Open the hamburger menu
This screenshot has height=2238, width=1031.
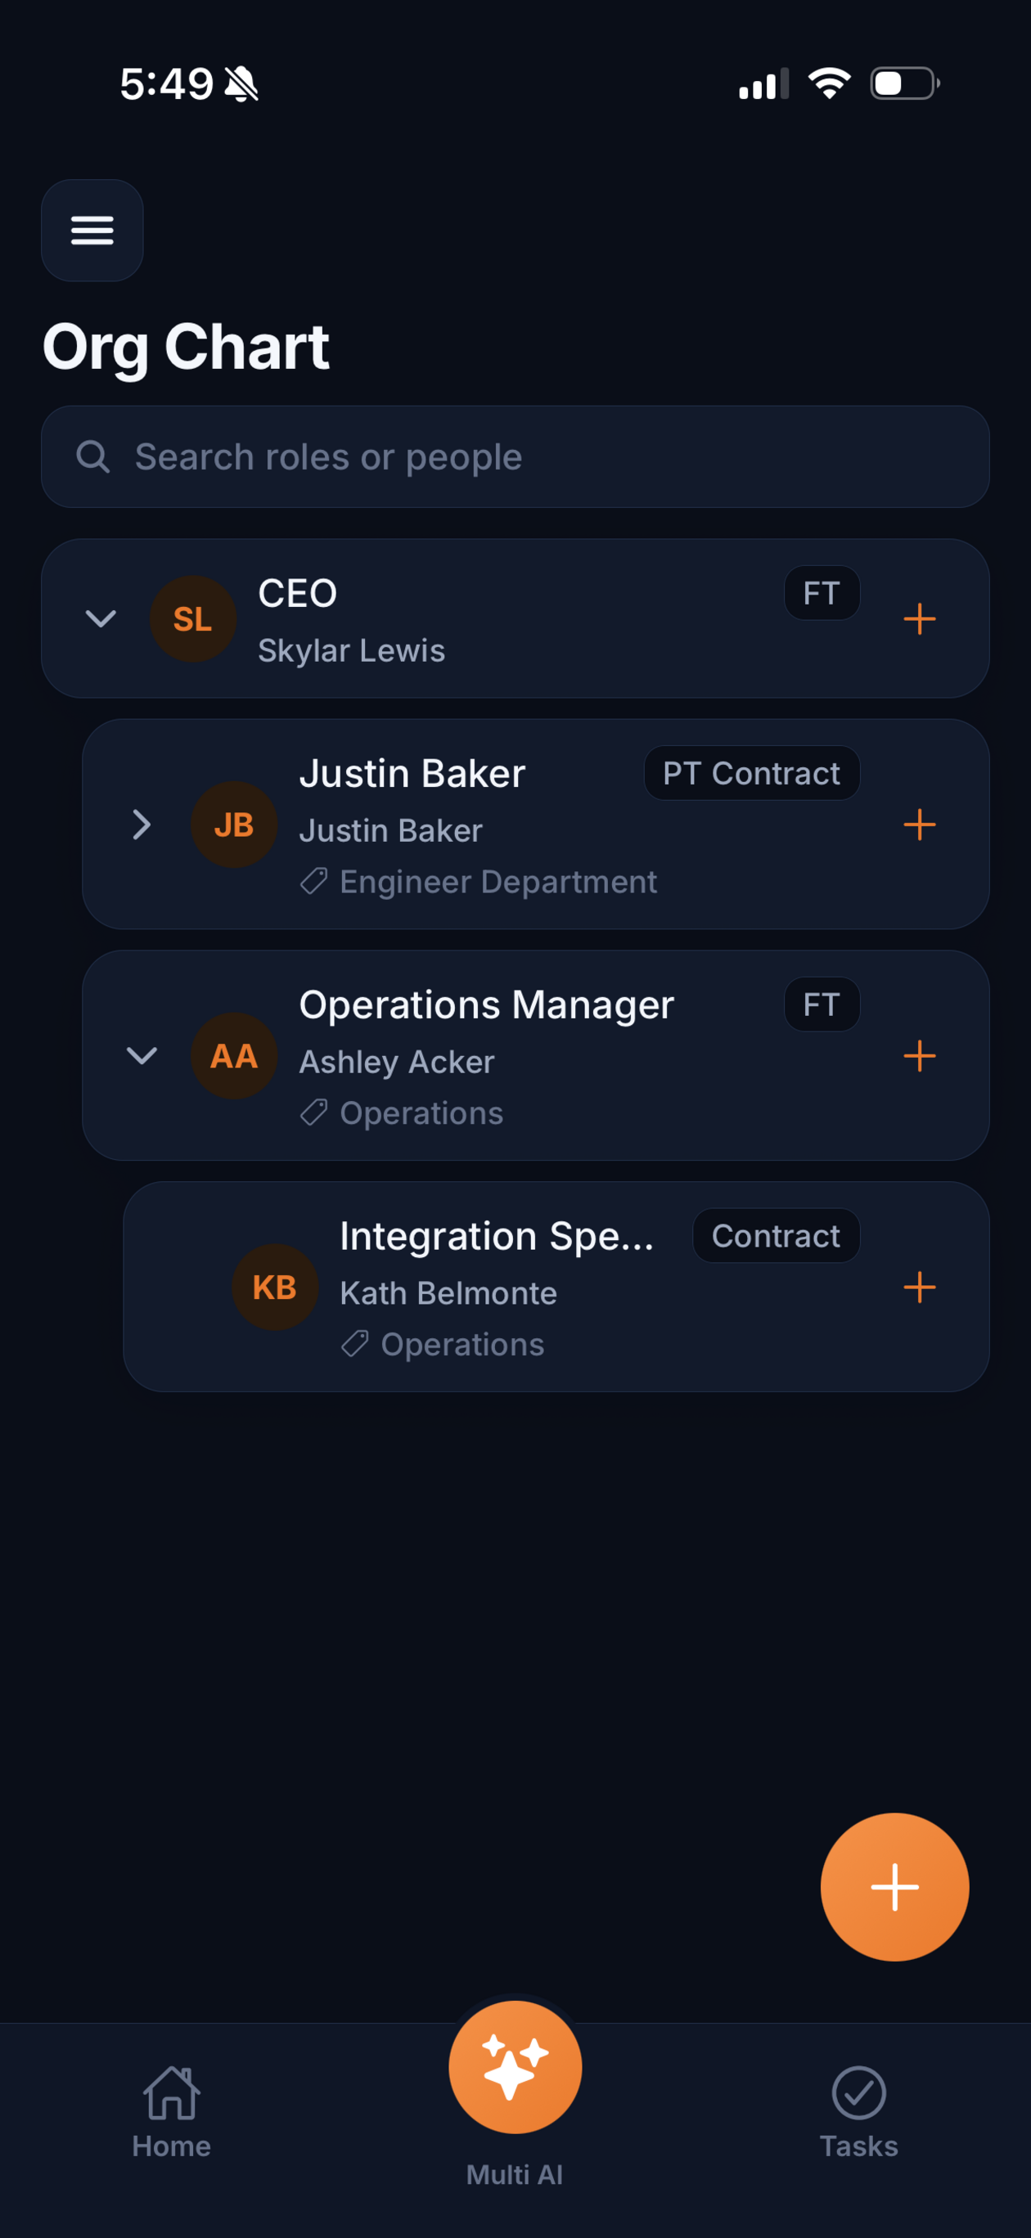(x=92, y=230)
